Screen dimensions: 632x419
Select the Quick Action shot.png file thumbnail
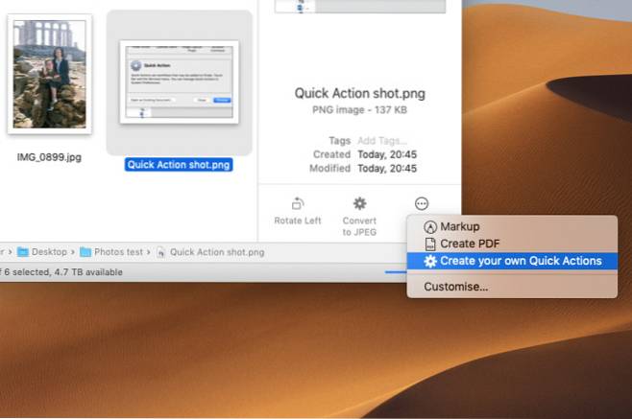point(180,81)
